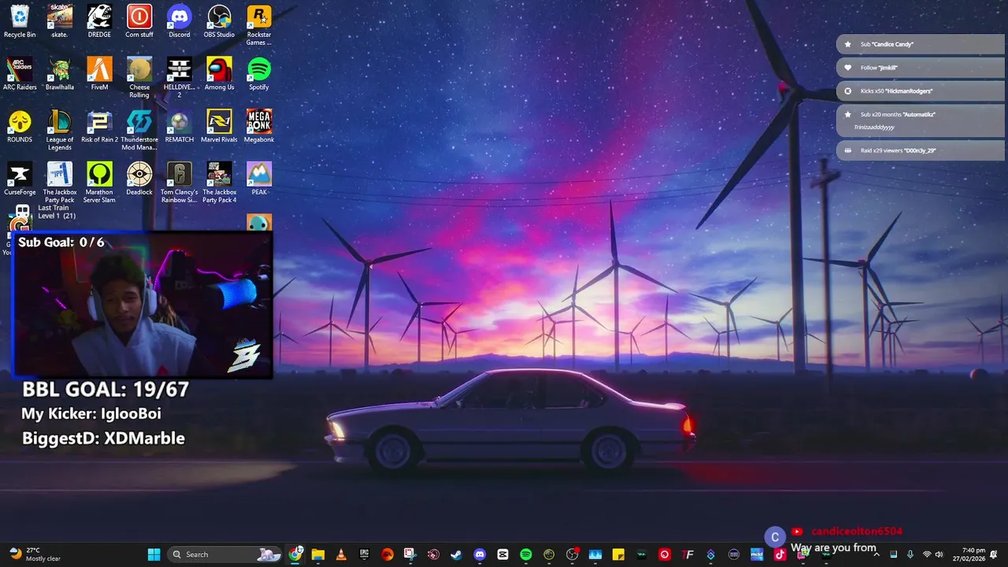This screenshot has height=567, width=1008.
Task: Select the OBS Studio desktop shortcut
Action: tap(219, 21)
